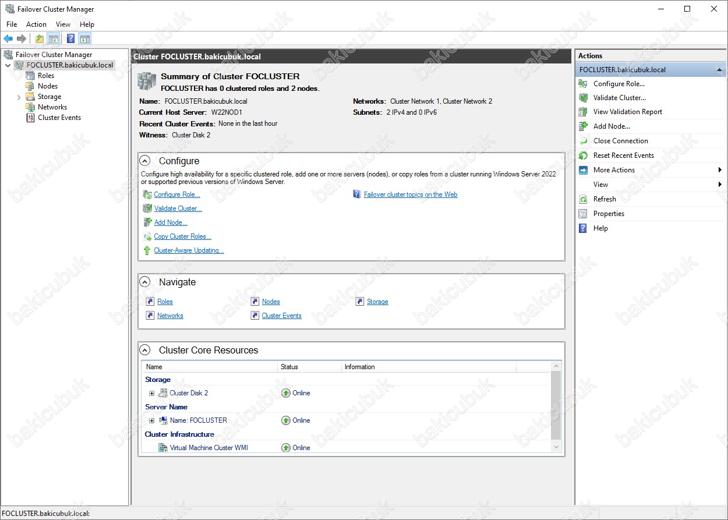This screenshot has width=728, height=520.
Task: Click the Configure Role icon in Configure section
Action: tap(148, 194)
